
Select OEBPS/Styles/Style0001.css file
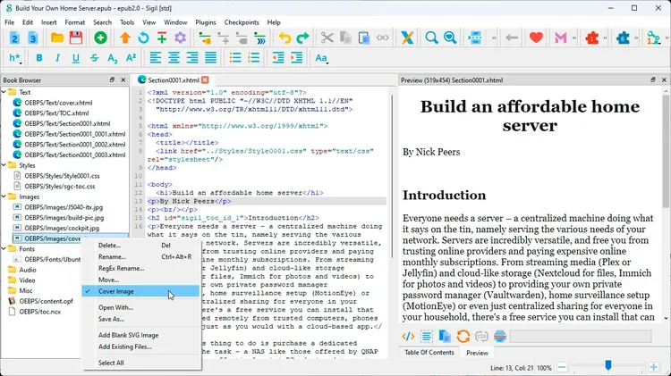62,176
